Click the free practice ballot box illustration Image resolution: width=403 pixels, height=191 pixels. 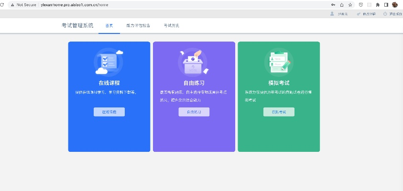tap(194, 62)
